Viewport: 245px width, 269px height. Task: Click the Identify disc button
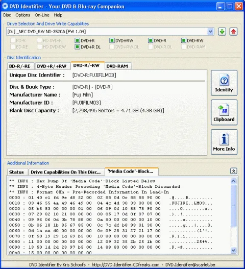(x=224, y=83)
